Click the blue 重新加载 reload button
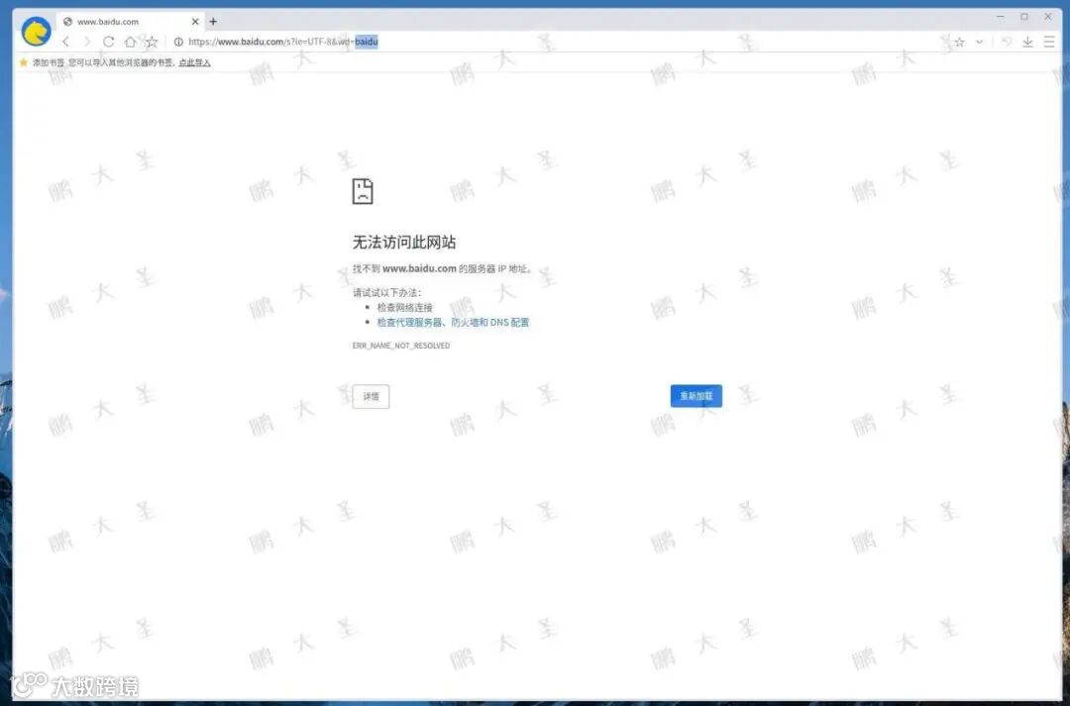 696,396
